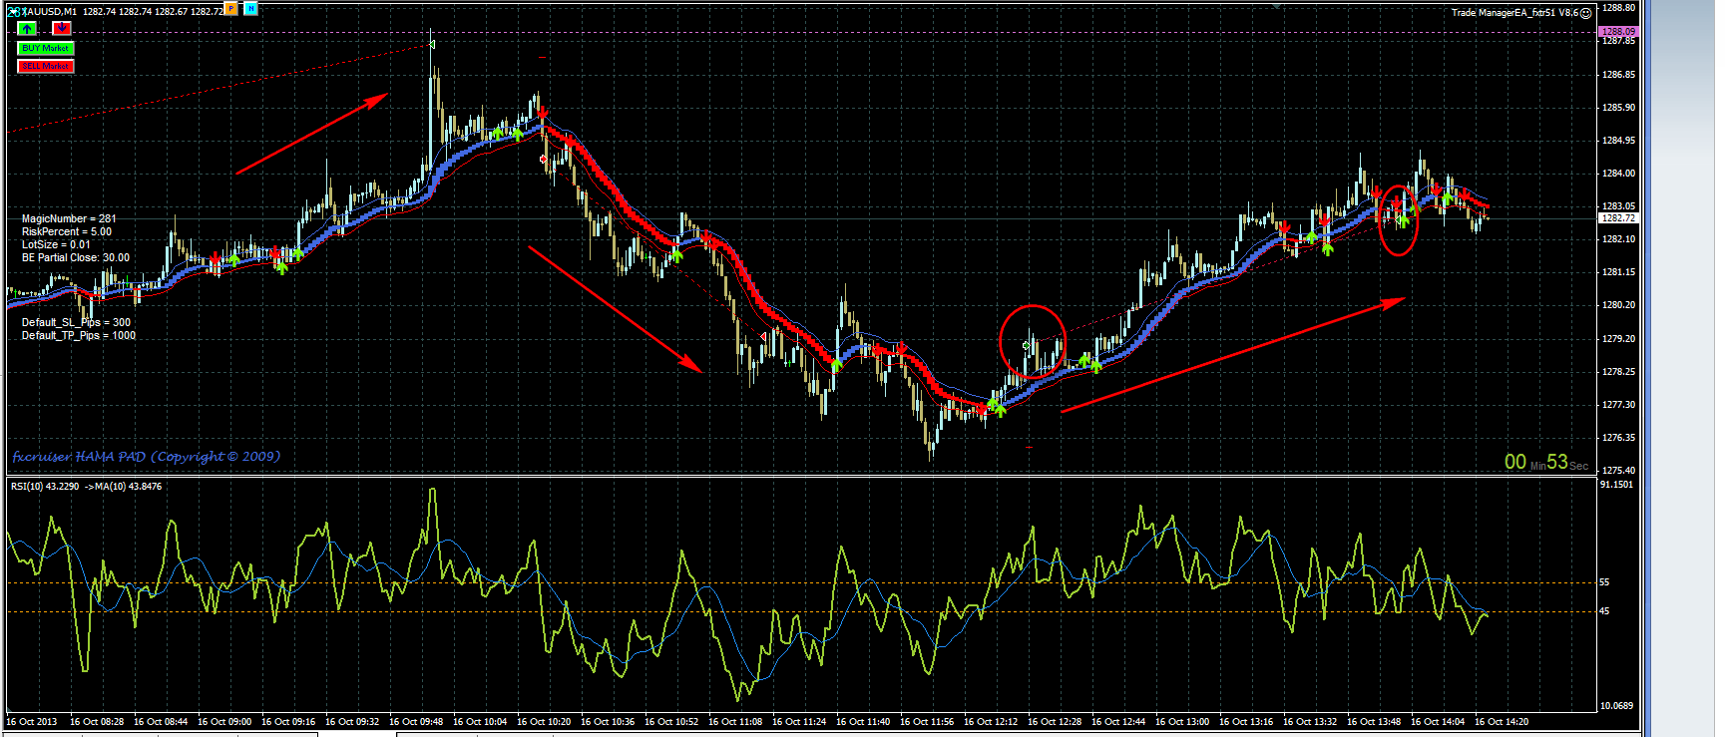
Task: Click the 1275.40 price scale value
Action: 1618,470
